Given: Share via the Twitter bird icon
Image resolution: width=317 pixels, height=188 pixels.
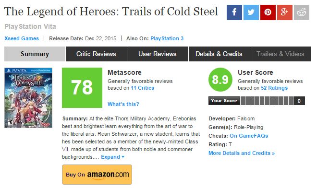Looking at the screenshot, I should point(251,12).
